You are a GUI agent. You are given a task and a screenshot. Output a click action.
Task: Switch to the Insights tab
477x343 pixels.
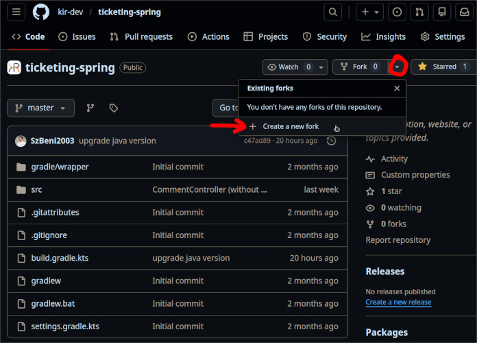384,36
